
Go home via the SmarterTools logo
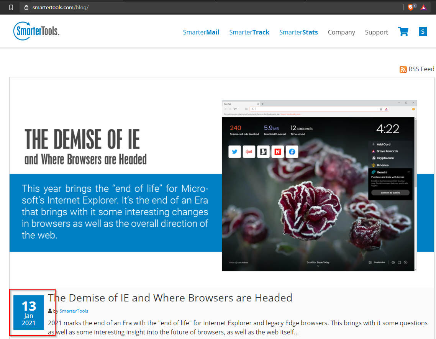click(x=36, y=31)
